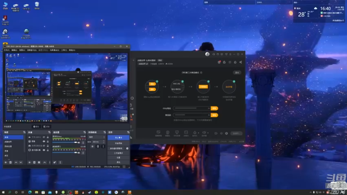Move scene up with Scenes dock up arrow

tap(16, 162)
